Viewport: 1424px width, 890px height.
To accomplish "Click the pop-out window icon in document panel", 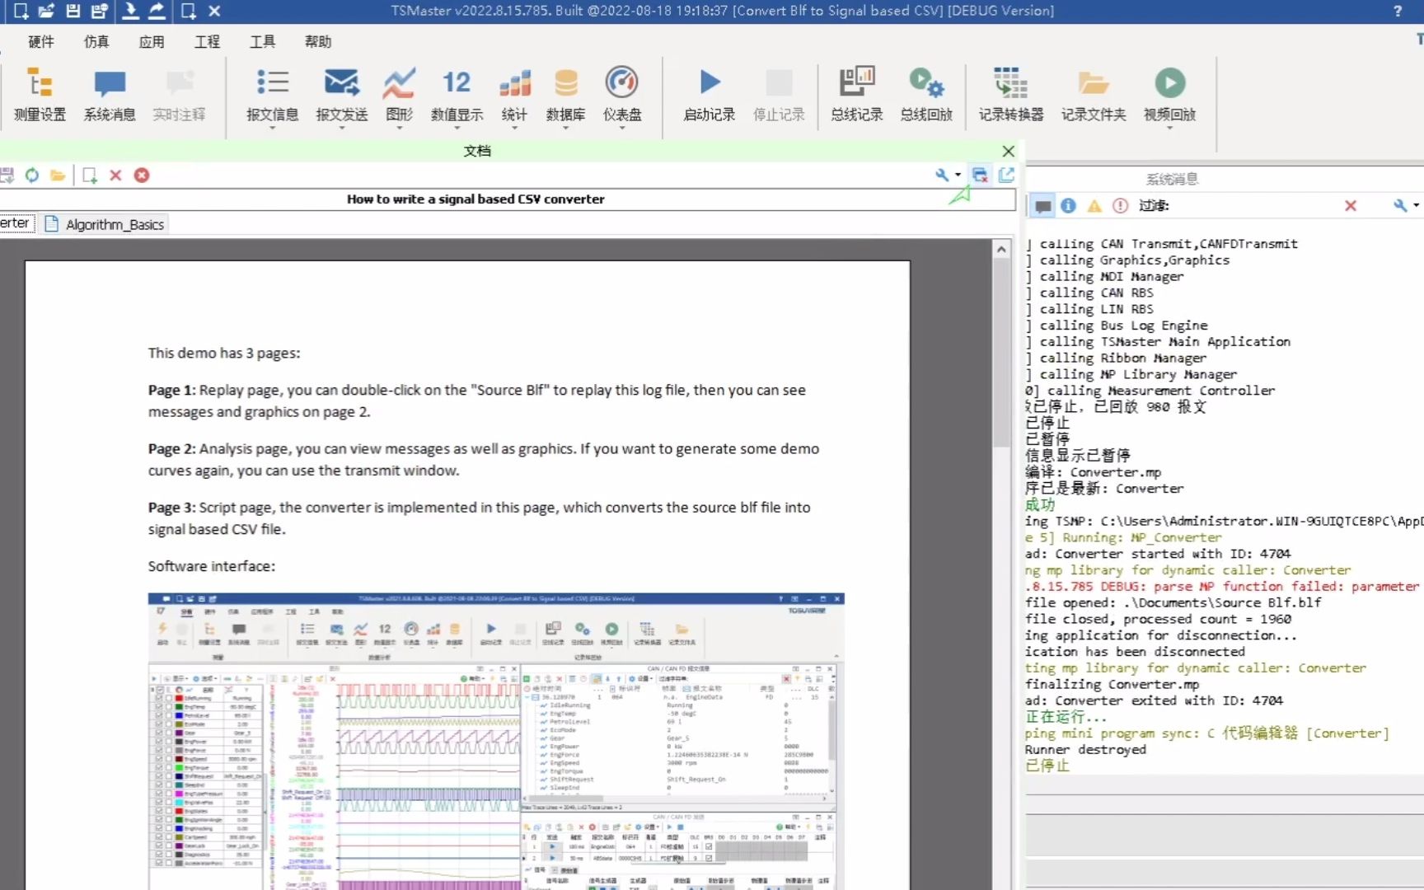I will tap(1006, 174).
